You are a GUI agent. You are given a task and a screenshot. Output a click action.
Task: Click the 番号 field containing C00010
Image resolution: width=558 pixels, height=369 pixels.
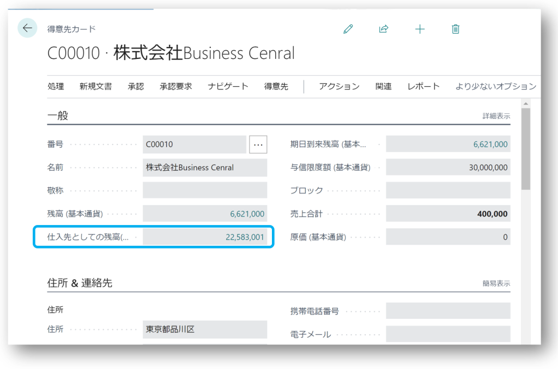coord(195,144)
